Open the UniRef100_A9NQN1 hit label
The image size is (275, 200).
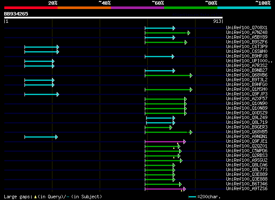(247, 137)
